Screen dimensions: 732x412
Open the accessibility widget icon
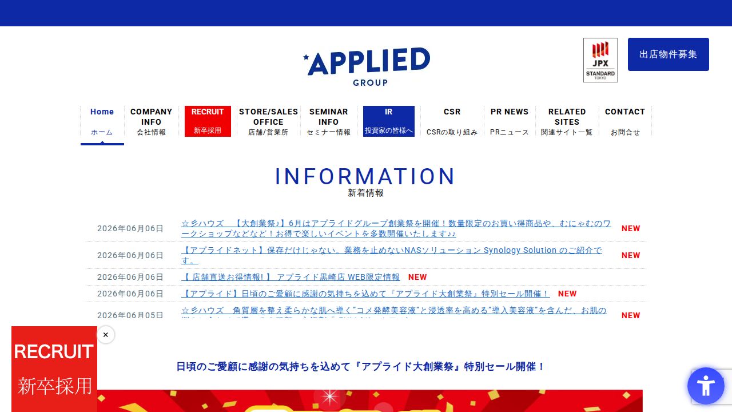[x=706, y=386]
